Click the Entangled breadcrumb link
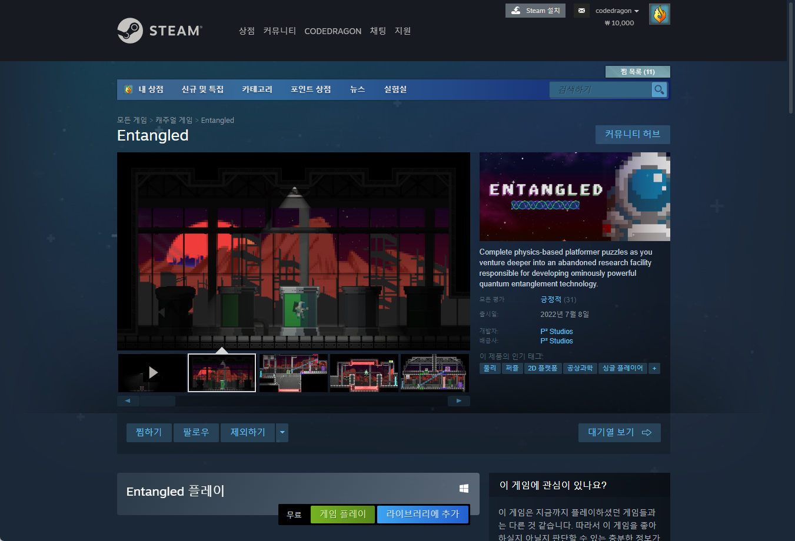The height and width of the screenshot is (541, 795). click(x=217, y=120)
